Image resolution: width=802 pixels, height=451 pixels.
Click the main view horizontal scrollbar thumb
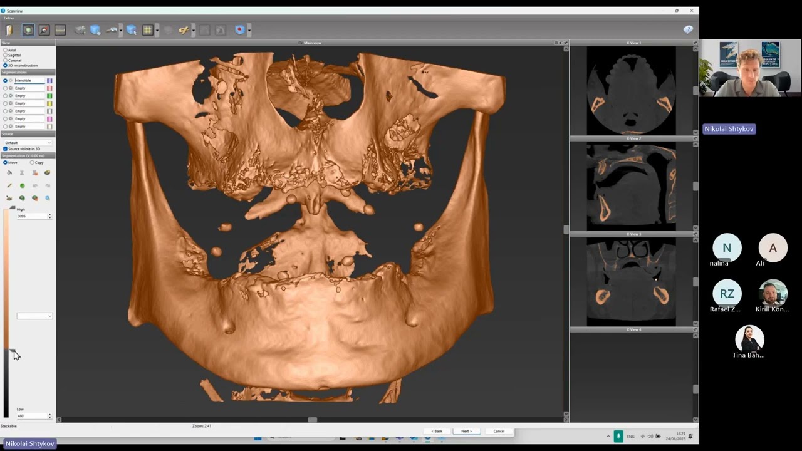(x=312, y=420)
